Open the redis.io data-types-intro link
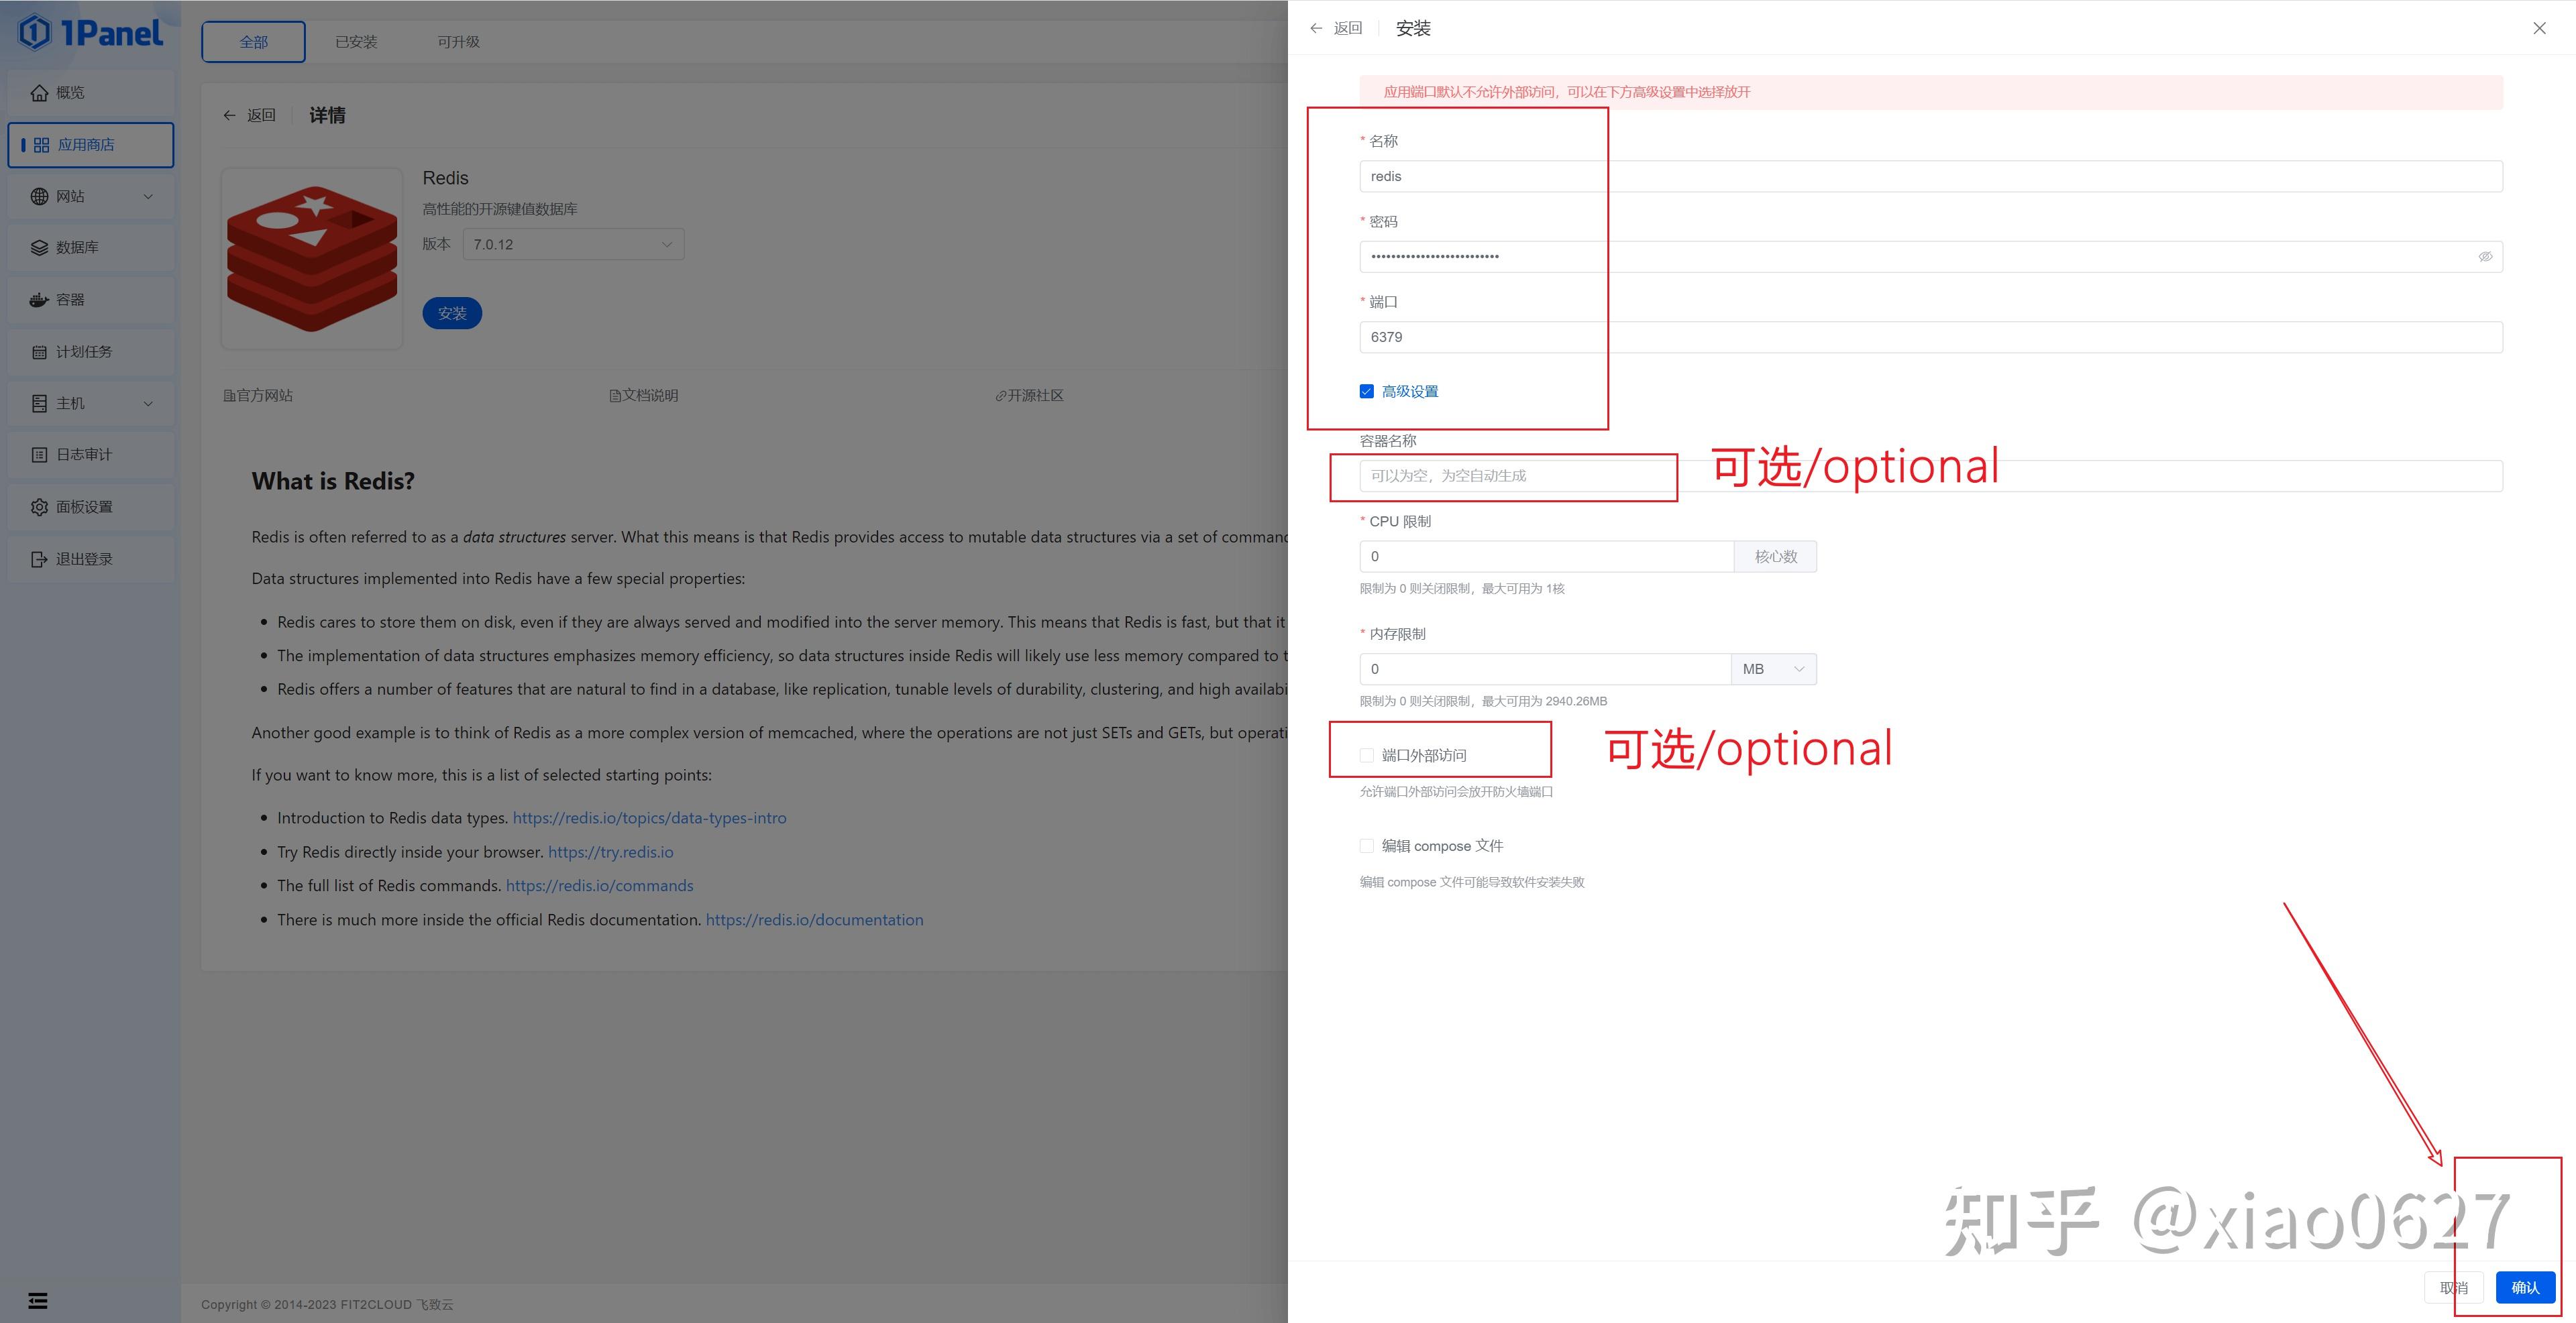Screen dimensions: 2576x1323 pyautogui.click(x=649, y=817)
